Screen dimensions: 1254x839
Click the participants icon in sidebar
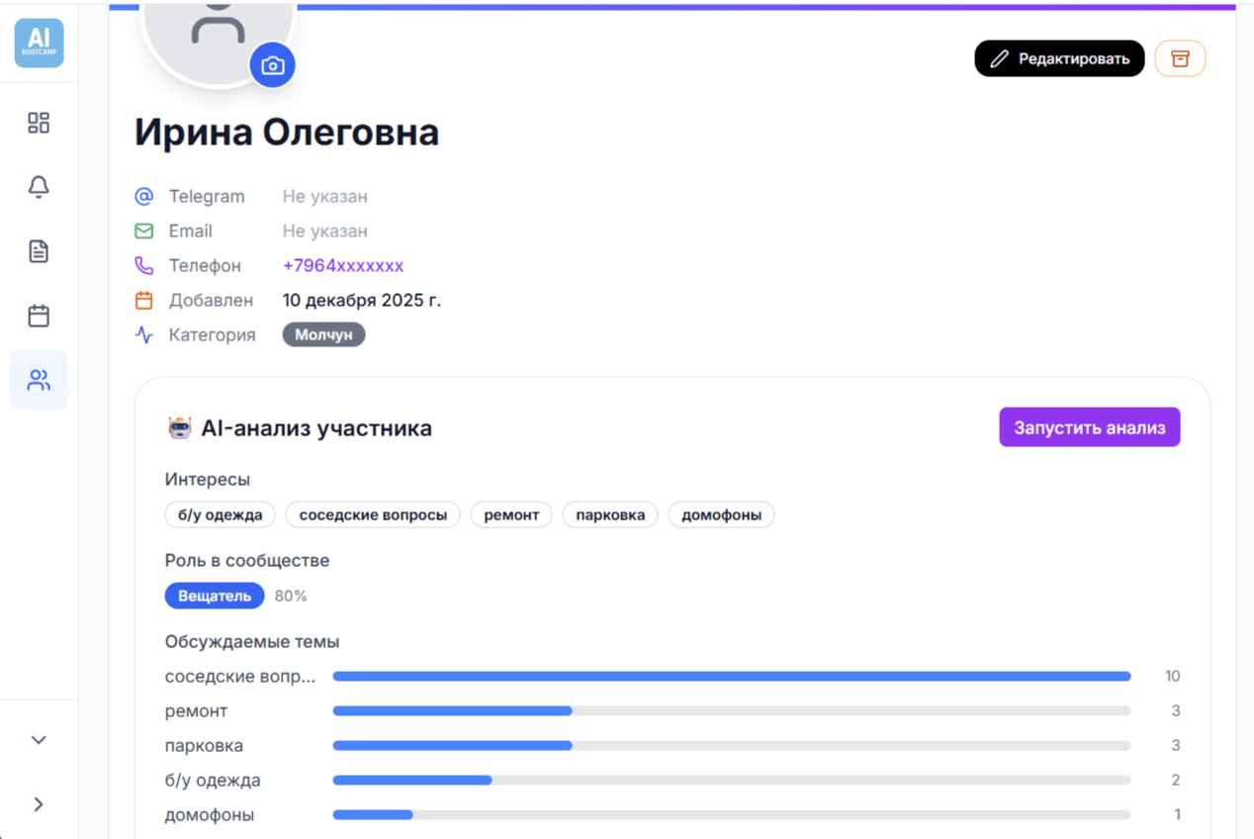click(38, 379)
